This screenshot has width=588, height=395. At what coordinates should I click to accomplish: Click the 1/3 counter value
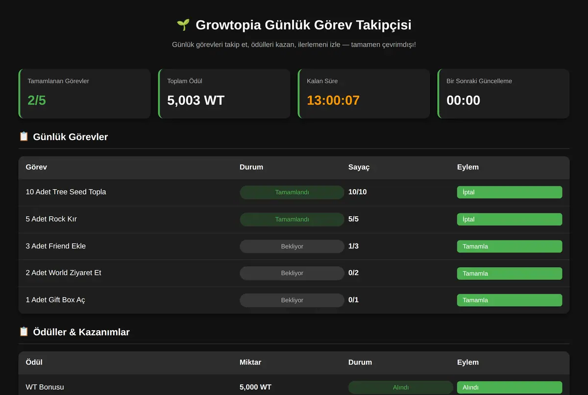tap(353, 246)
